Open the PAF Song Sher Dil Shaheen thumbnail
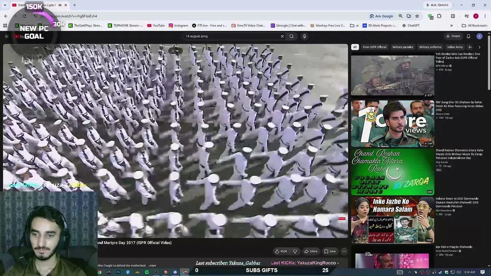Image resolution: width=491 pixels, height=276 pixels. 392,124
